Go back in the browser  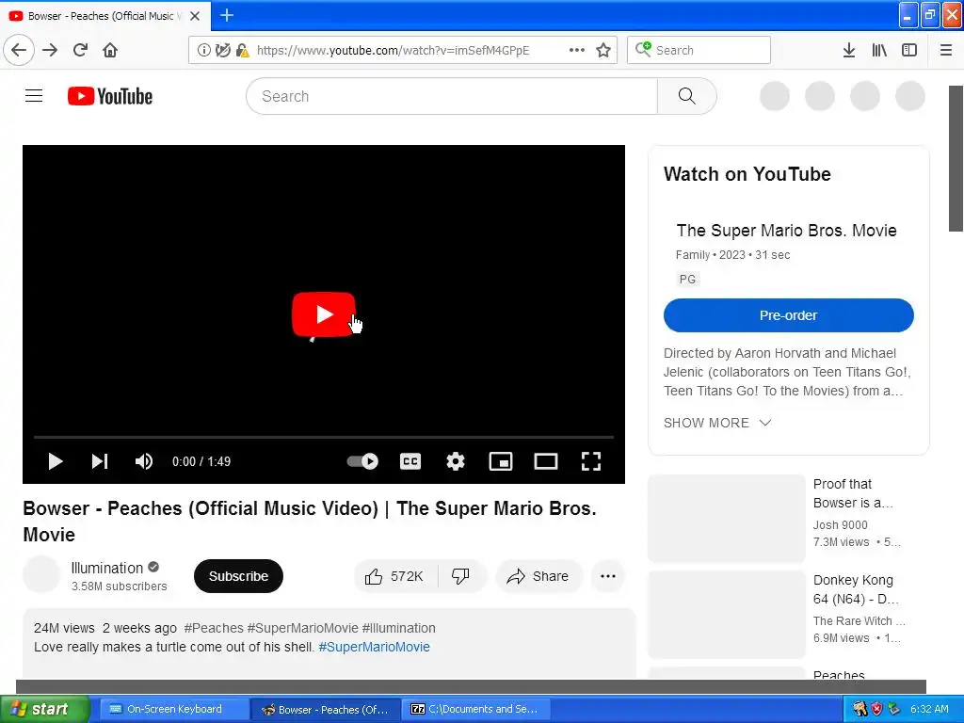(19, 50)
